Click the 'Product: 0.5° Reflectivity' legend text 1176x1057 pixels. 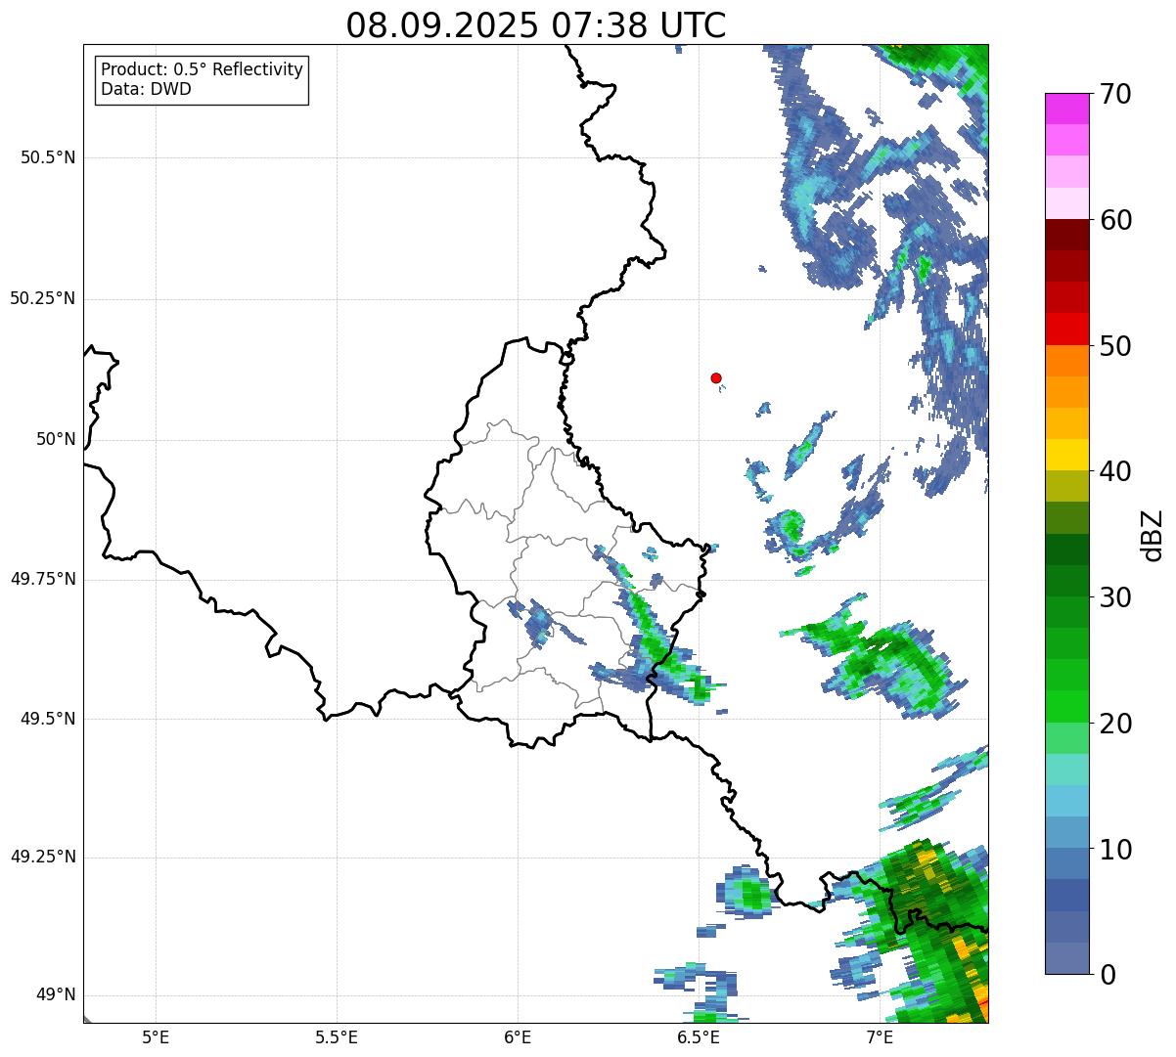(x=202, y=69)
